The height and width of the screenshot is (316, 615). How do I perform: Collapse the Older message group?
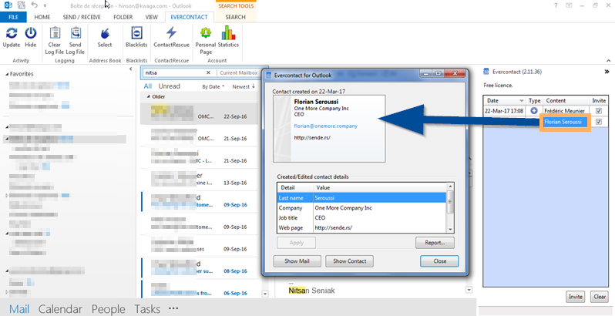[x=149, y=96]
